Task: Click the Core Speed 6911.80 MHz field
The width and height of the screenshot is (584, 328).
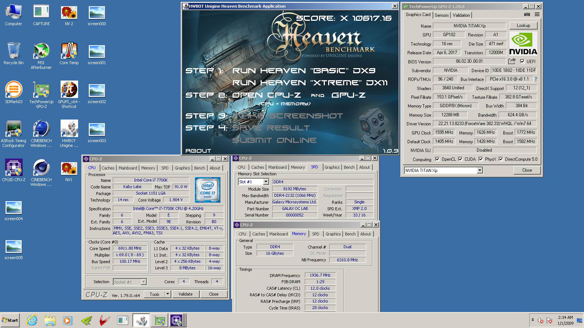Action: pos(130,248)
